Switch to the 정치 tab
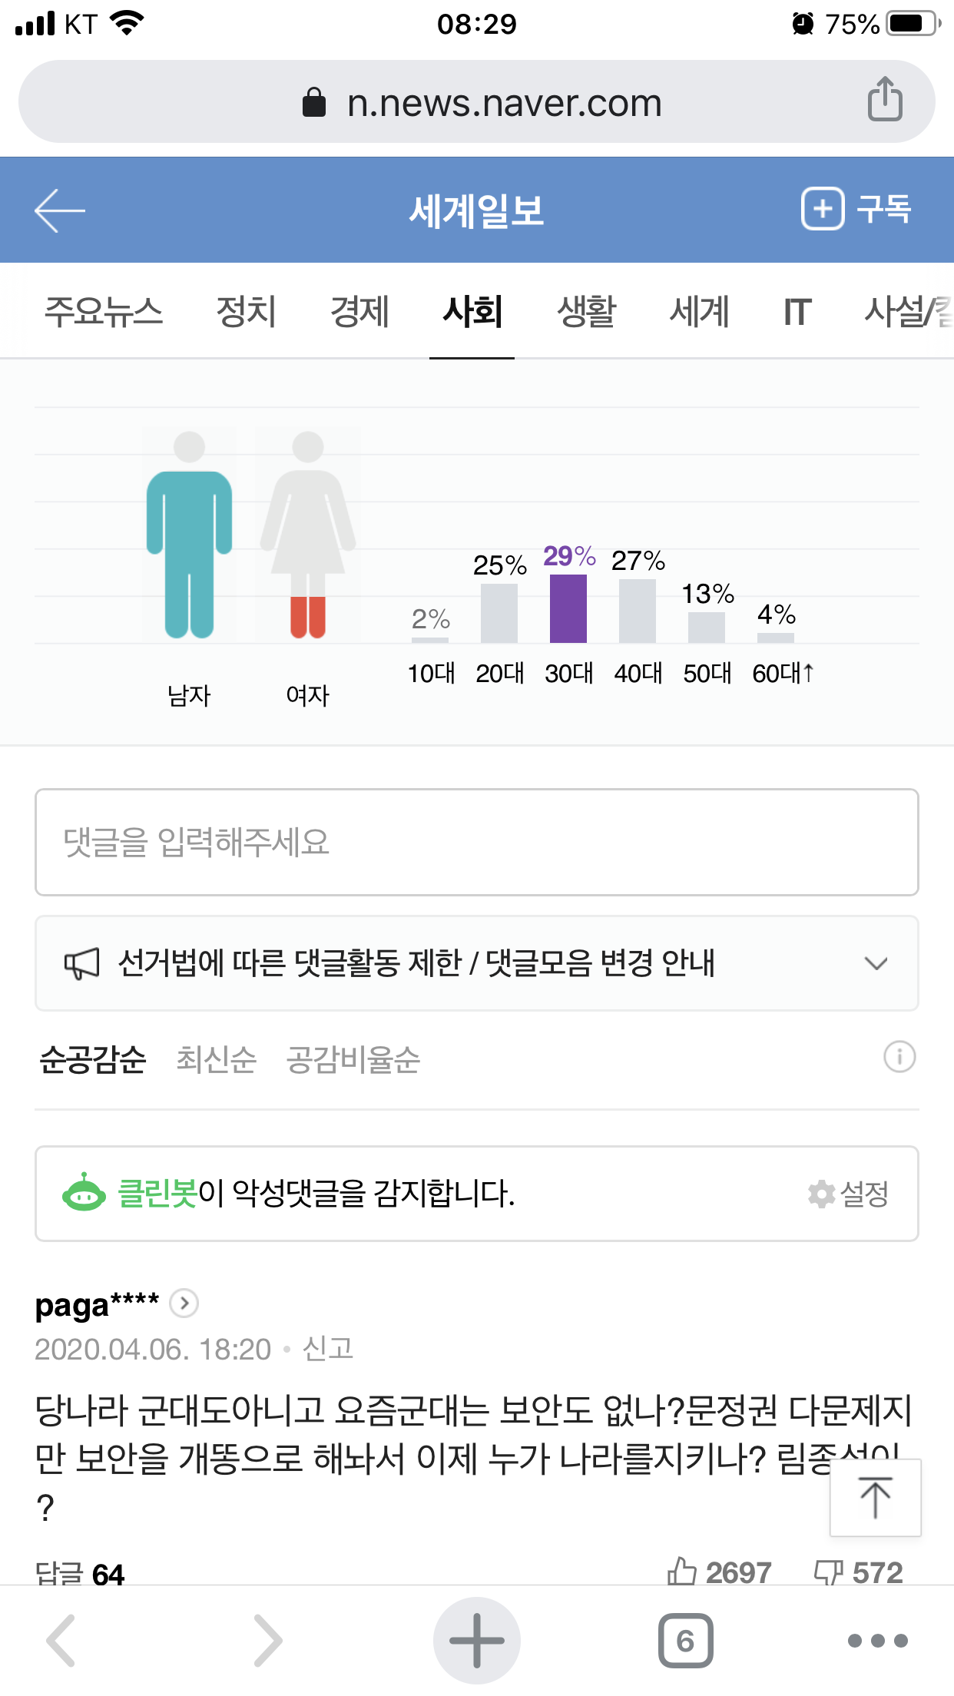 (x=246, y=312)
